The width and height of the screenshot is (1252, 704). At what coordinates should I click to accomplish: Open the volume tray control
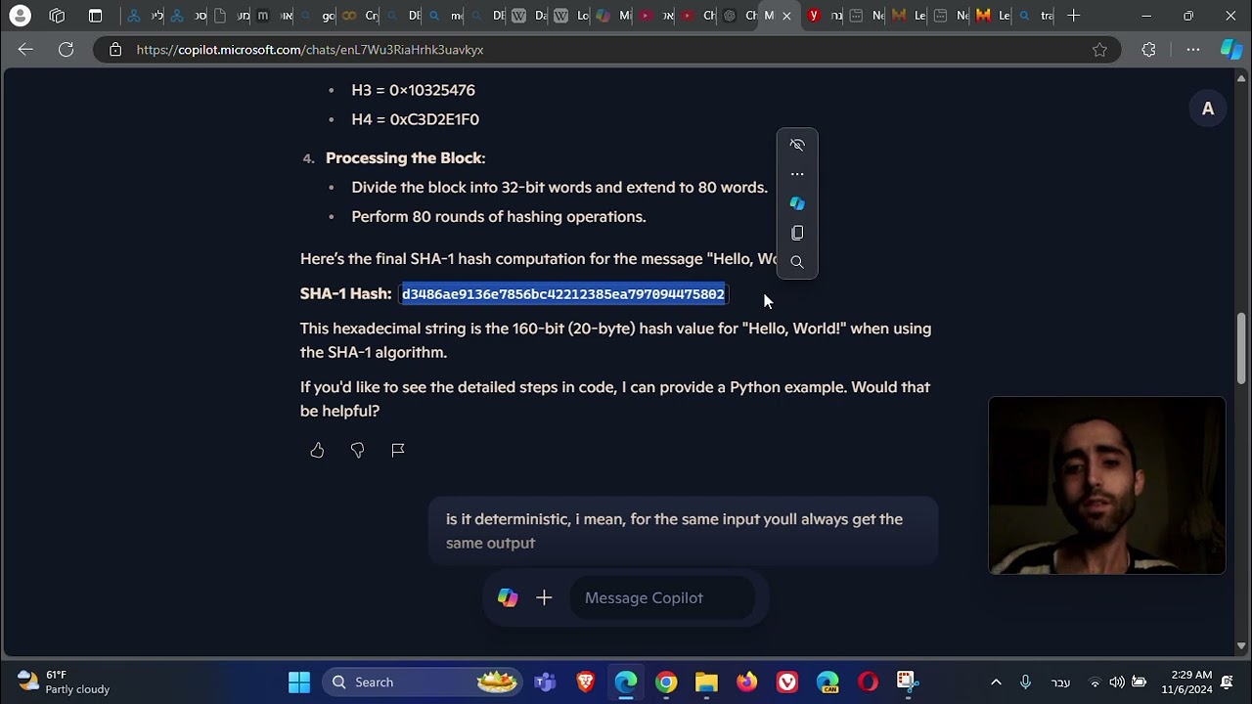1116,682
